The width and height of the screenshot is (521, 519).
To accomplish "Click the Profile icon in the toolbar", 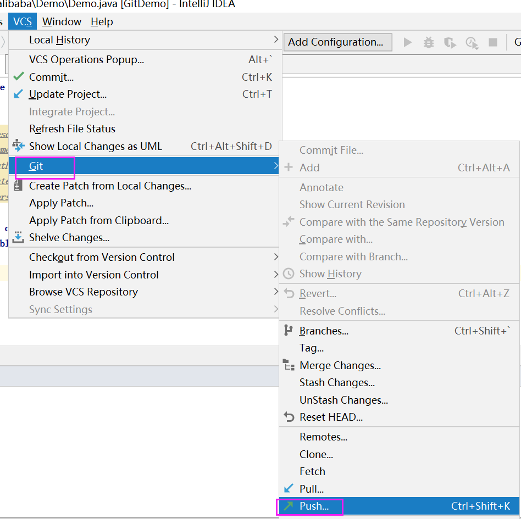I will pos(472,42).
